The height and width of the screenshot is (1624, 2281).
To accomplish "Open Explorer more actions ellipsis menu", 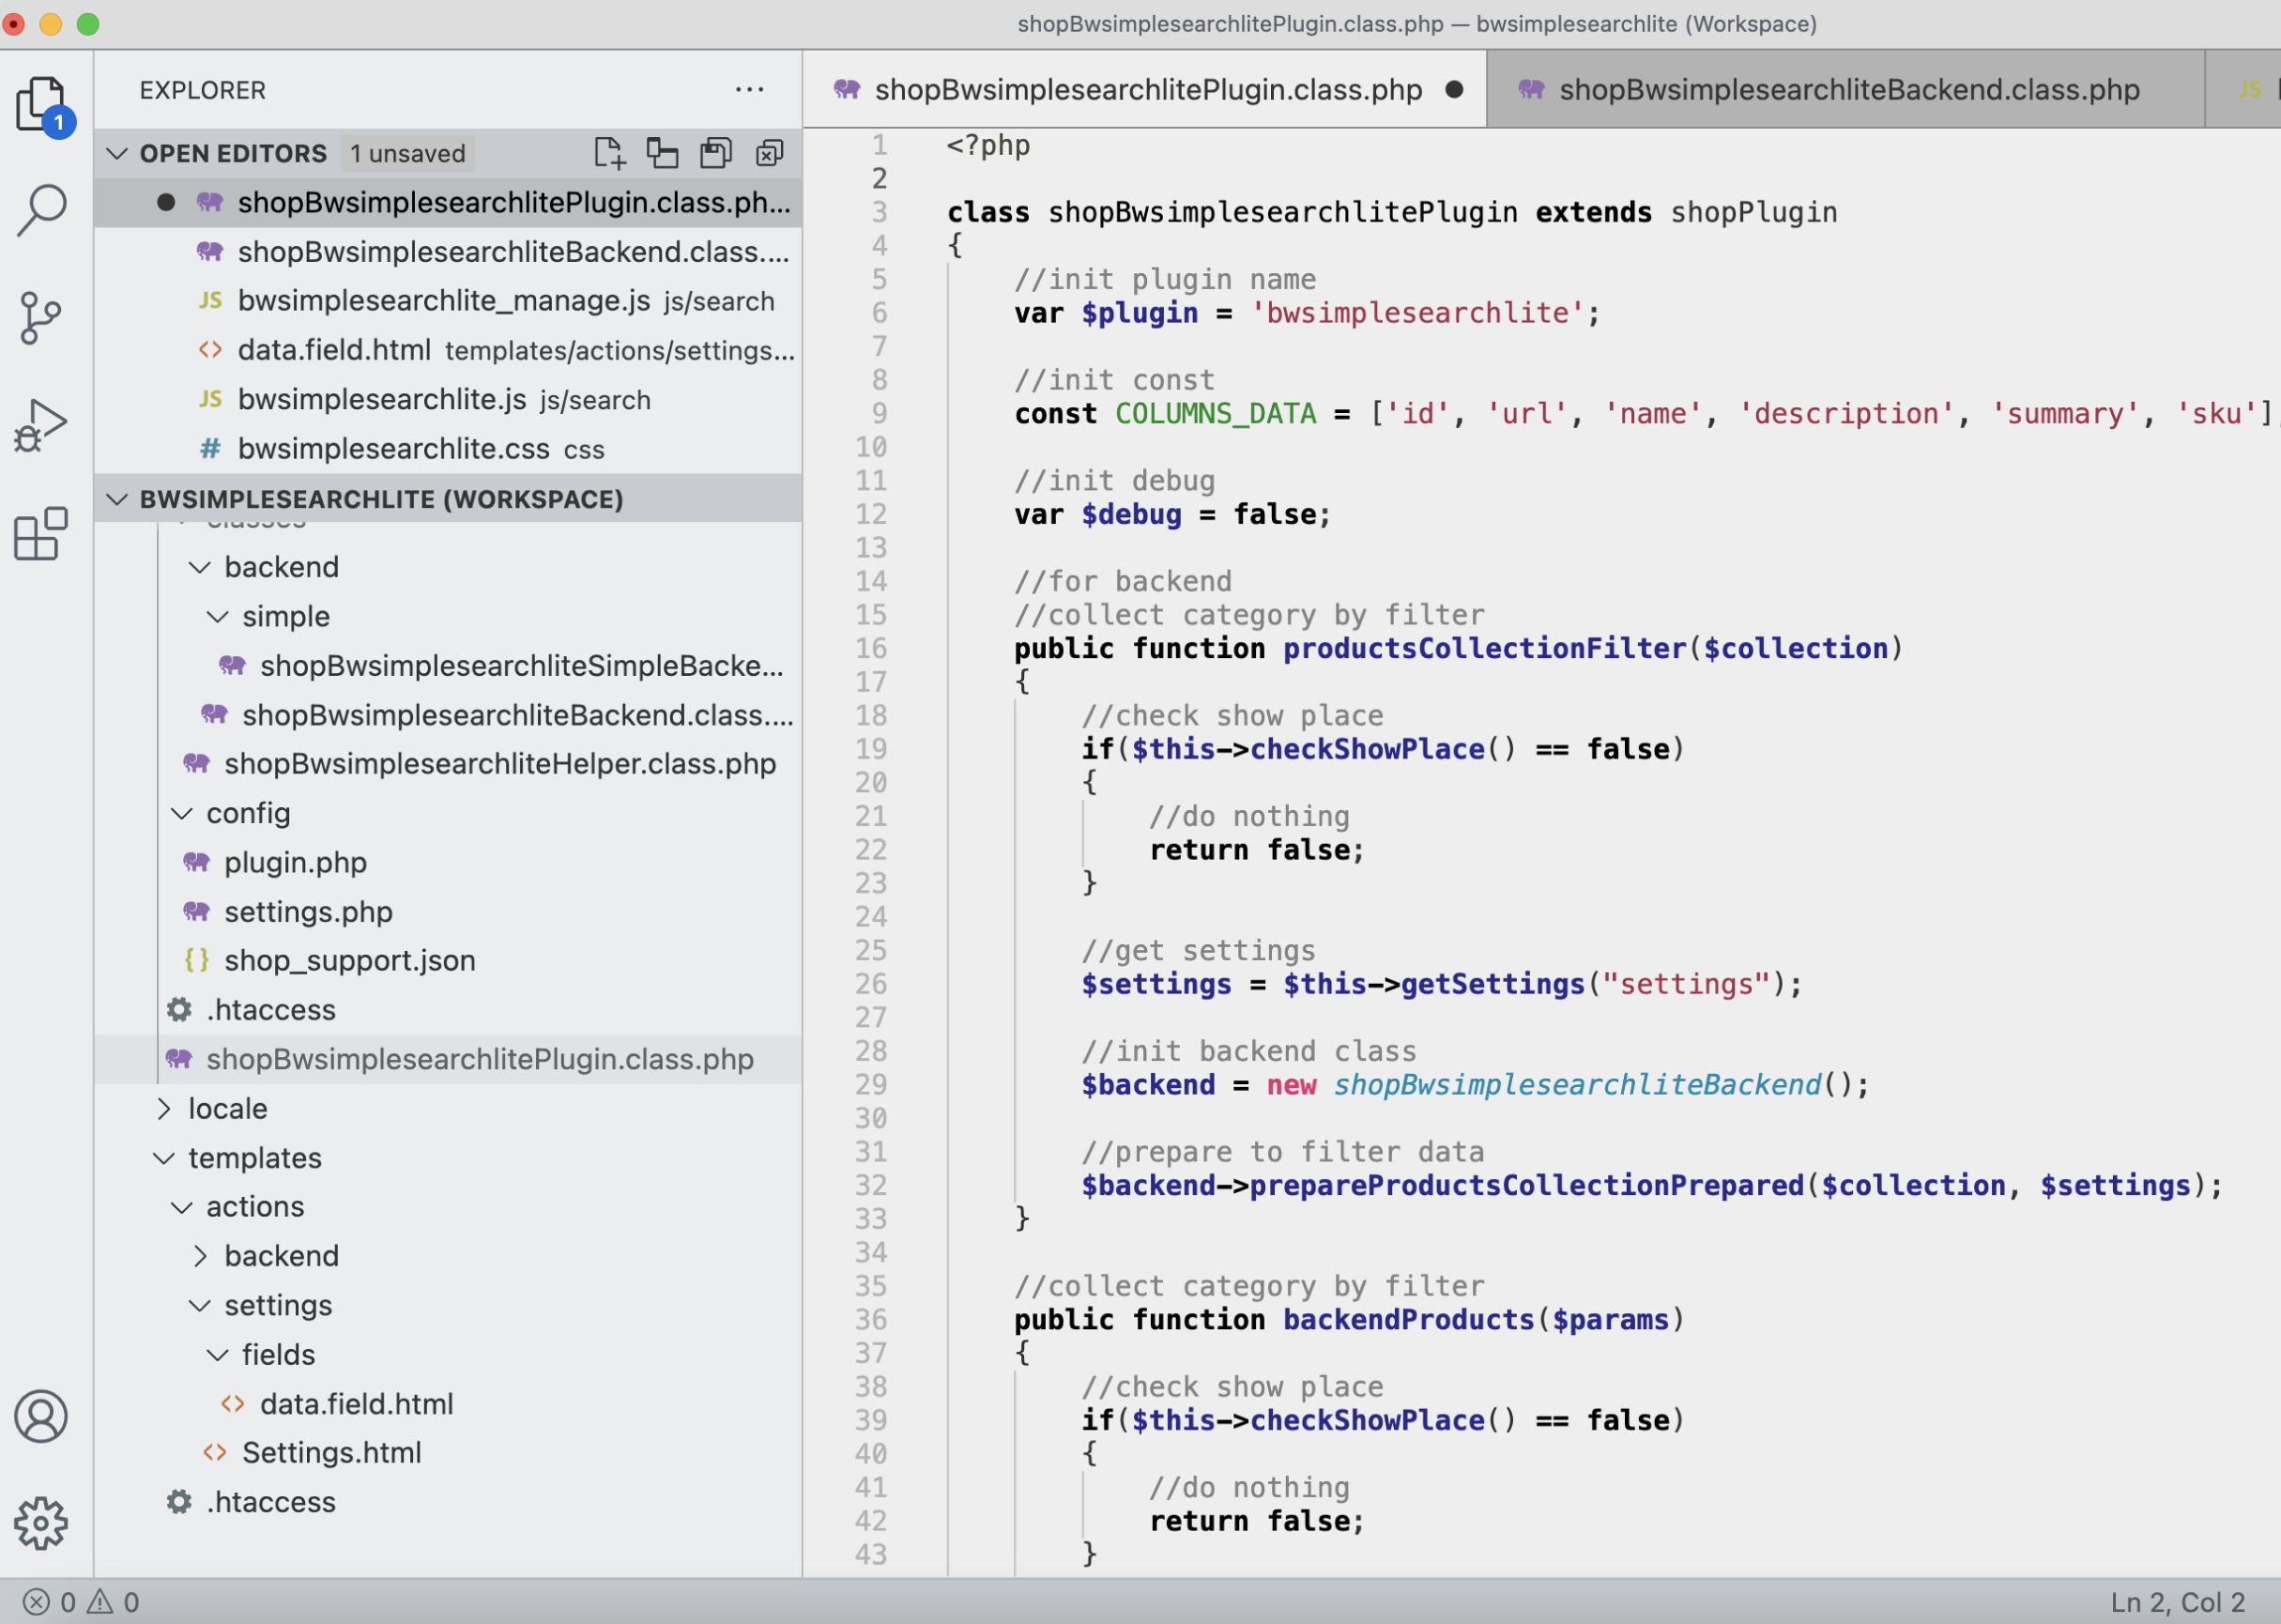I will (x=749, y=90).
